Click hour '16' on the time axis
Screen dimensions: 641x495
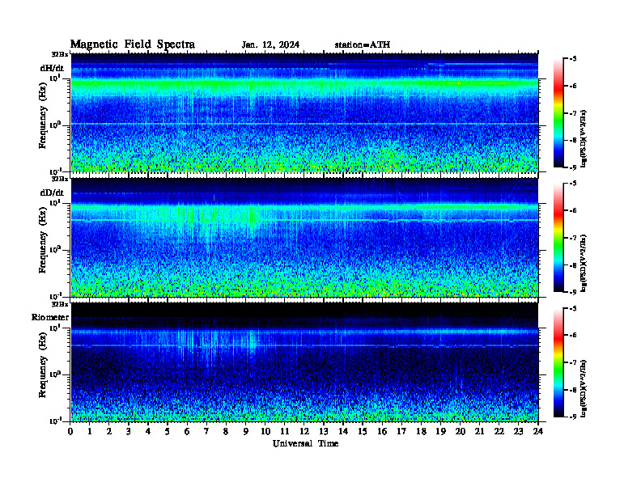(x=382, y=432)
